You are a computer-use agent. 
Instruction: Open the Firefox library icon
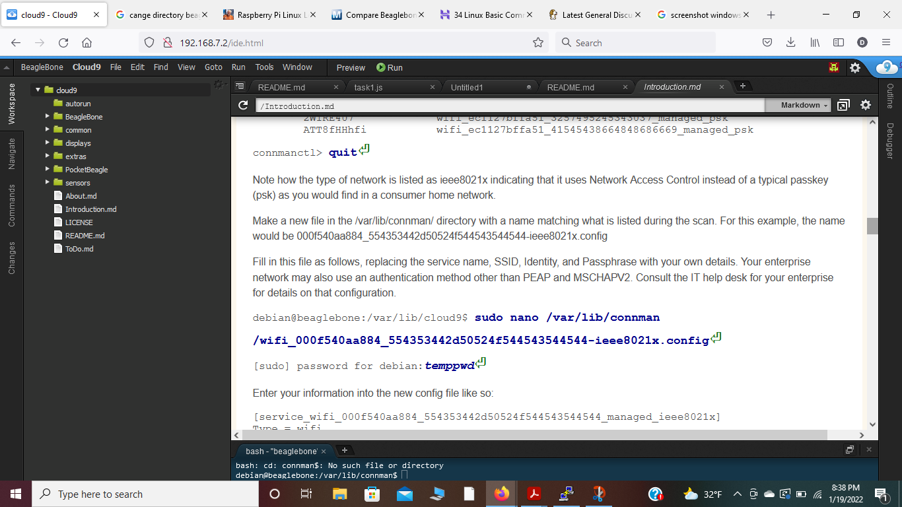(815, 42)
